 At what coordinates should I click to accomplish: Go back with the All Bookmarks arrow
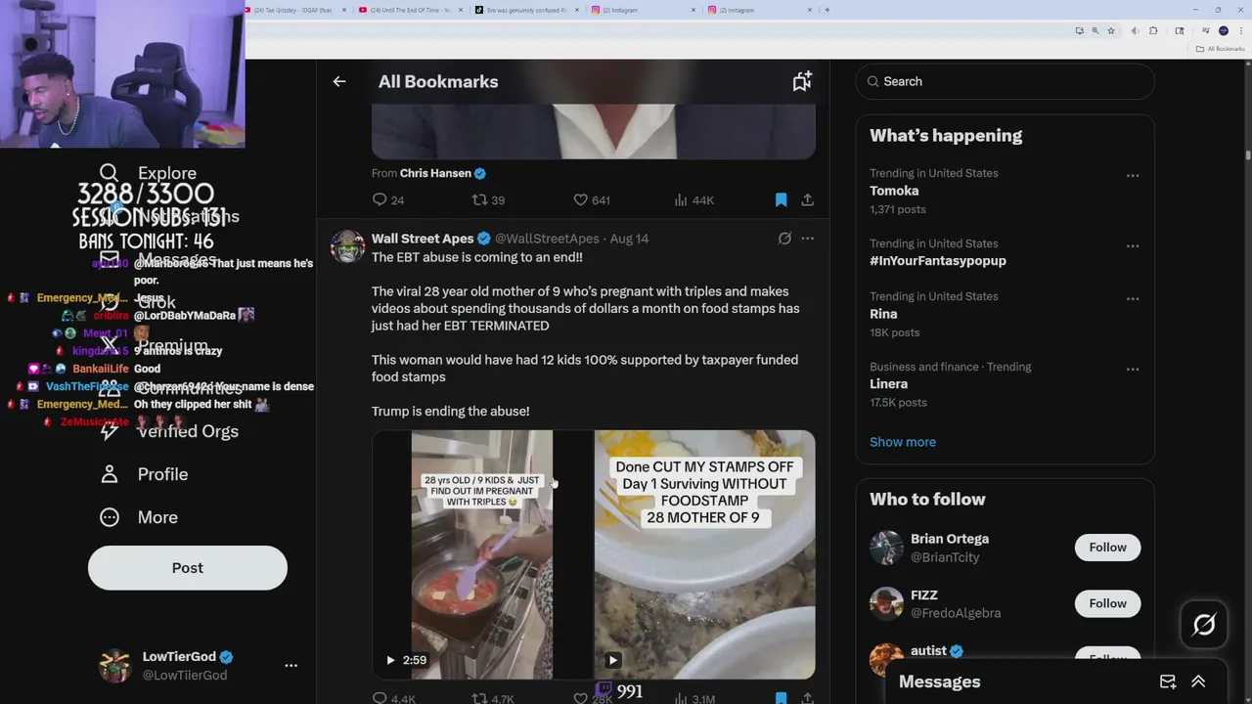[x=339, y=81]
